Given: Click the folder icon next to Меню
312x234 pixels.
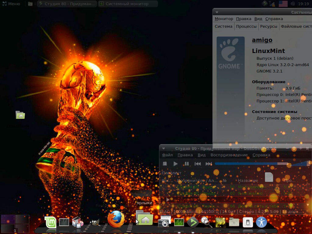Looking at the screenshot, I should (30, 4).
